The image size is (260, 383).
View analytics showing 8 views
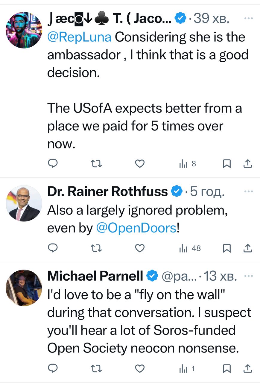pyautogui.click(x=187, y=163)
